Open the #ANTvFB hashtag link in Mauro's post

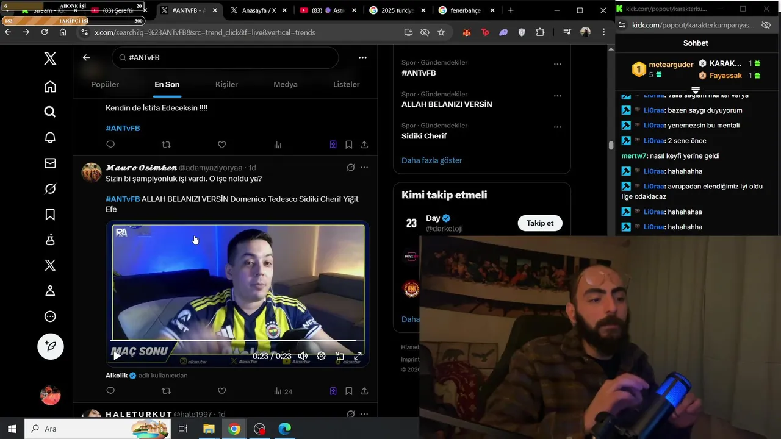pos(123,199)
